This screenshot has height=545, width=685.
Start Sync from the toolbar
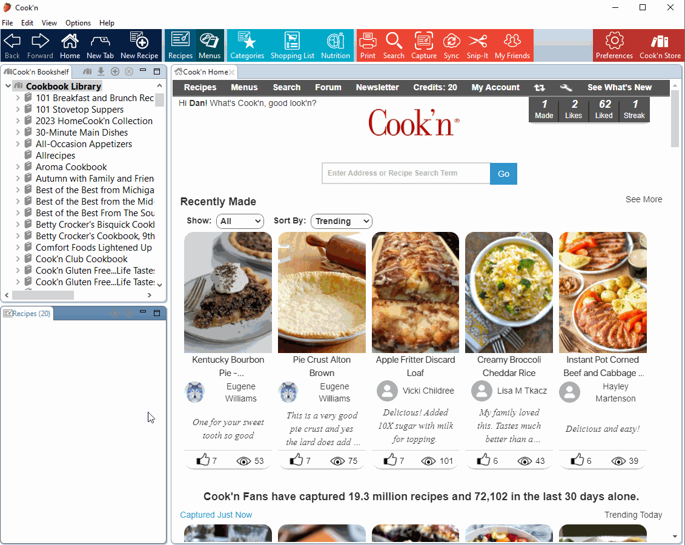click(x=451, y=45)
